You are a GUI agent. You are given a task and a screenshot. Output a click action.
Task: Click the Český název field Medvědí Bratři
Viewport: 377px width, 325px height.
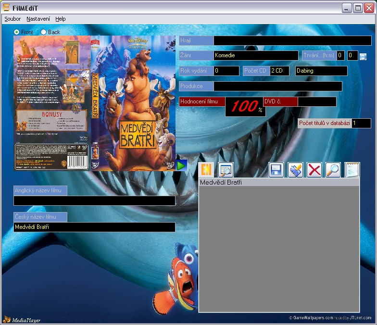(x=94, y=227)
